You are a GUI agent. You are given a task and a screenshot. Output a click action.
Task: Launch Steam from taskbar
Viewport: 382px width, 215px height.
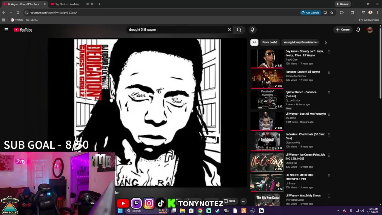[218, 211]
